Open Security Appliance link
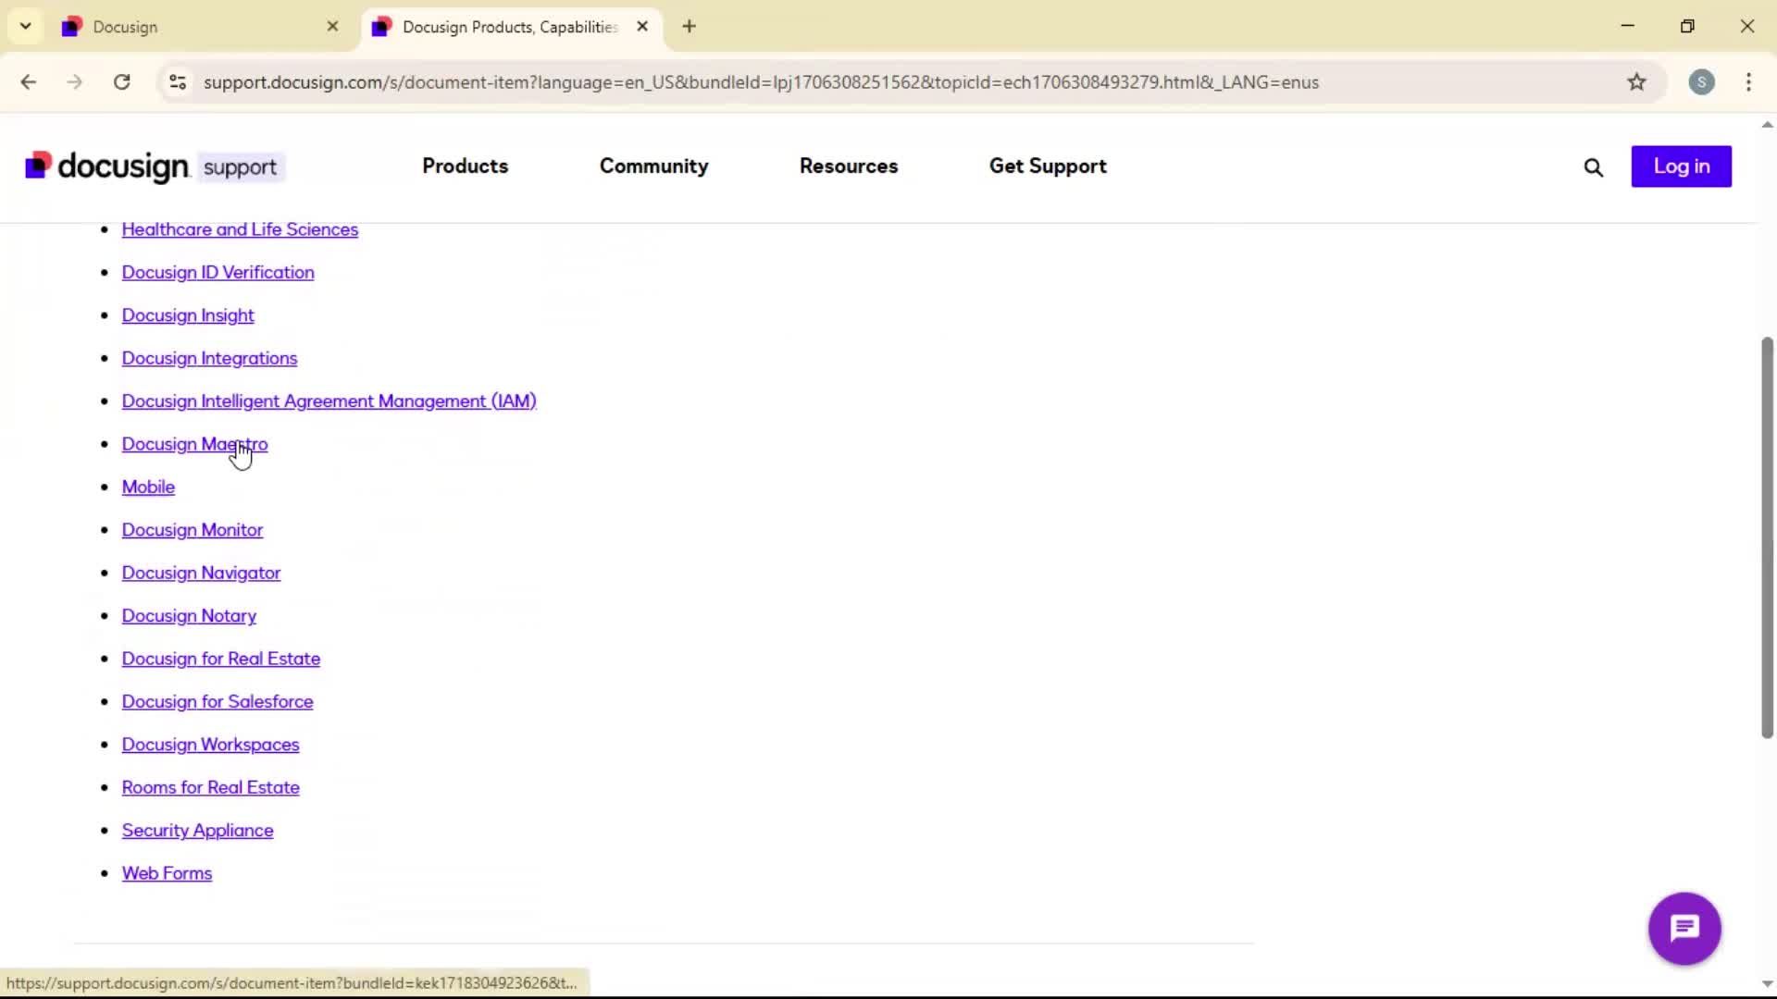This screenshot has width=1777, height=999. coord(197,831)
